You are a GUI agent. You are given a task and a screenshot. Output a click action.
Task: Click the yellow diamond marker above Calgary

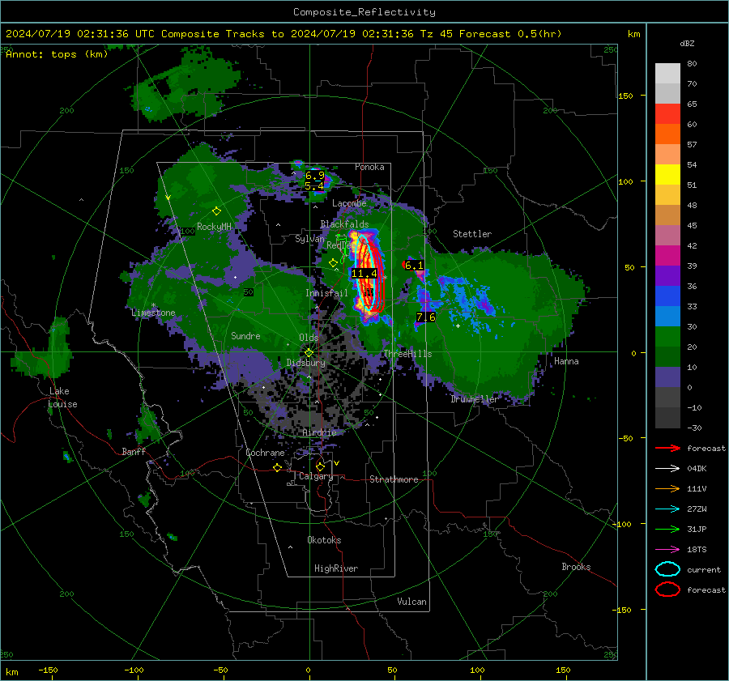click(320, 466)
